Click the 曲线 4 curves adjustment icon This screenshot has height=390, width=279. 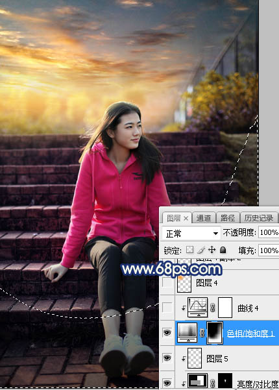(198, 308)
